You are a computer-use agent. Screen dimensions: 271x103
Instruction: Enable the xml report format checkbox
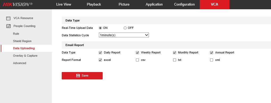pyautogui.click(x=211, y=60)
